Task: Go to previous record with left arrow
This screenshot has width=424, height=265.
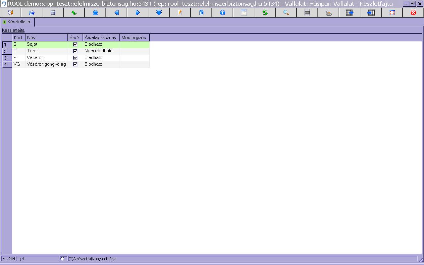Action: point(117,13)
